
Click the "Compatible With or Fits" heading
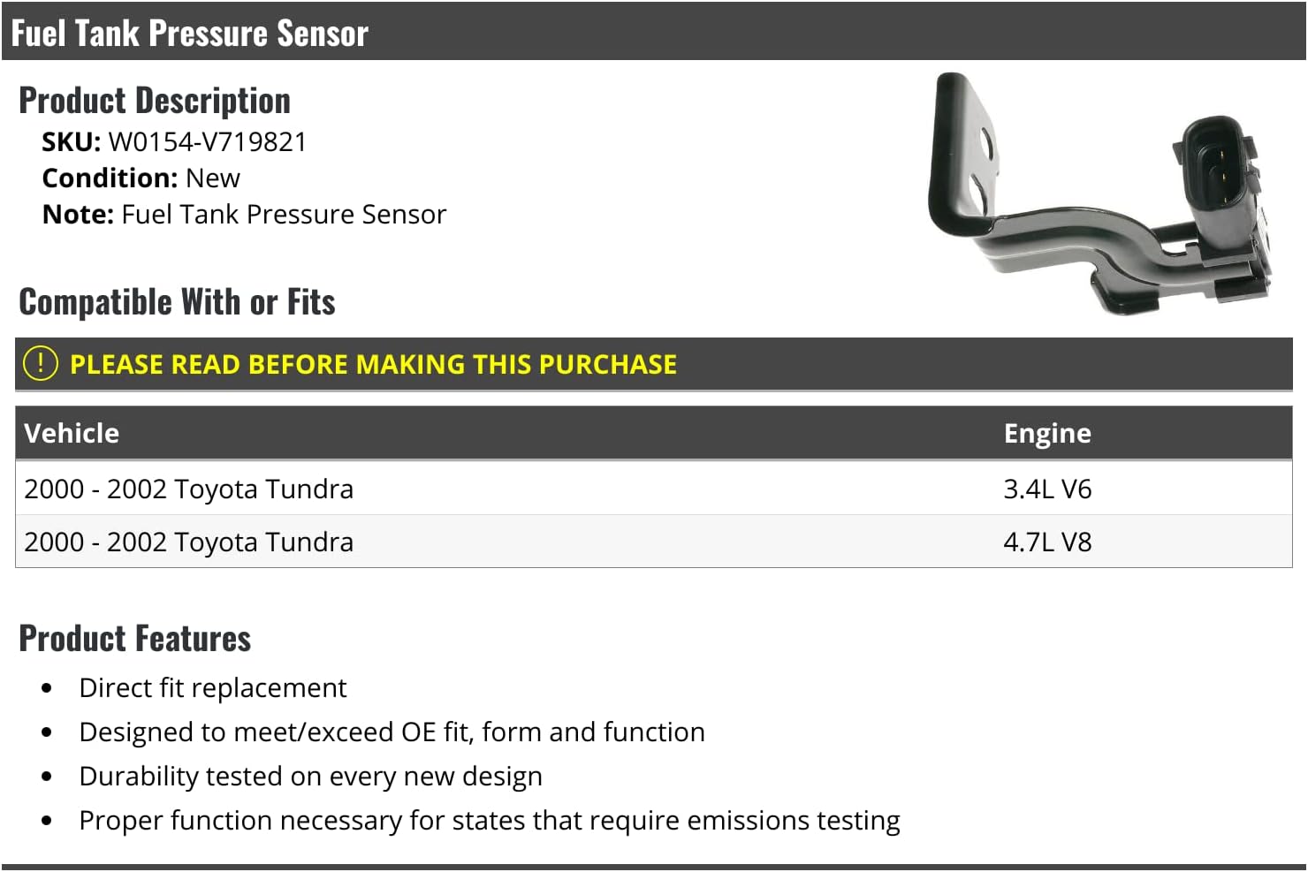[x=177, y=302]
